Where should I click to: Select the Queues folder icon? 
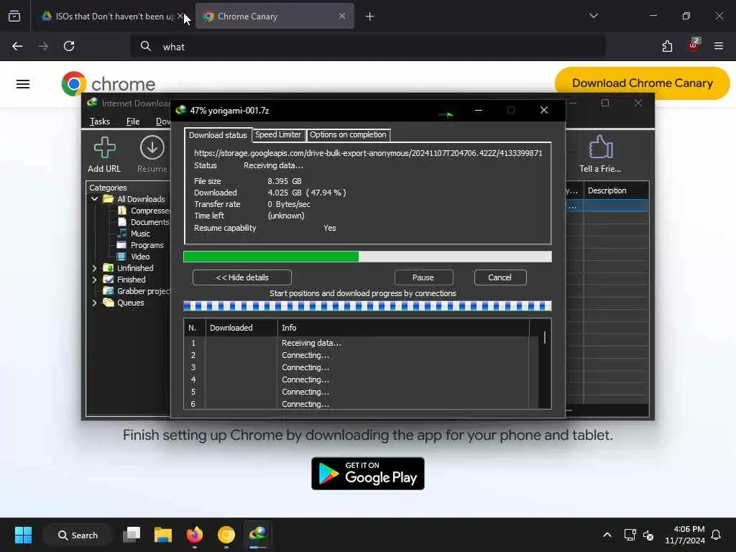tap(108, 303)
